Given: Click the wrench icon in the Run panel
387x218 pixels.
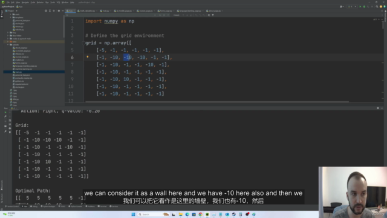Looking at the screenshot, I should 5,116.
